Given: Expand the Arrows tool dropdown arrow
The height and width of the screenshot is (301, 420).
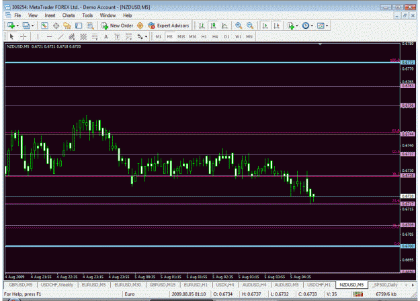Looking at the screenshot, I should pyautogui.click(x=146, y=37).
